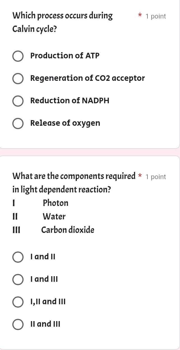Click the required asterisk on second question

[140, 176]
